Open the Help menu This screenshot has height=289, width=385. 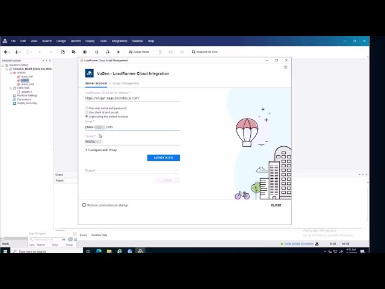click(x=151, y=41)
